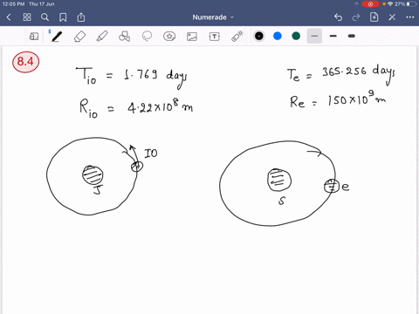Select the Highlighter tool

[x=102, y=37]
